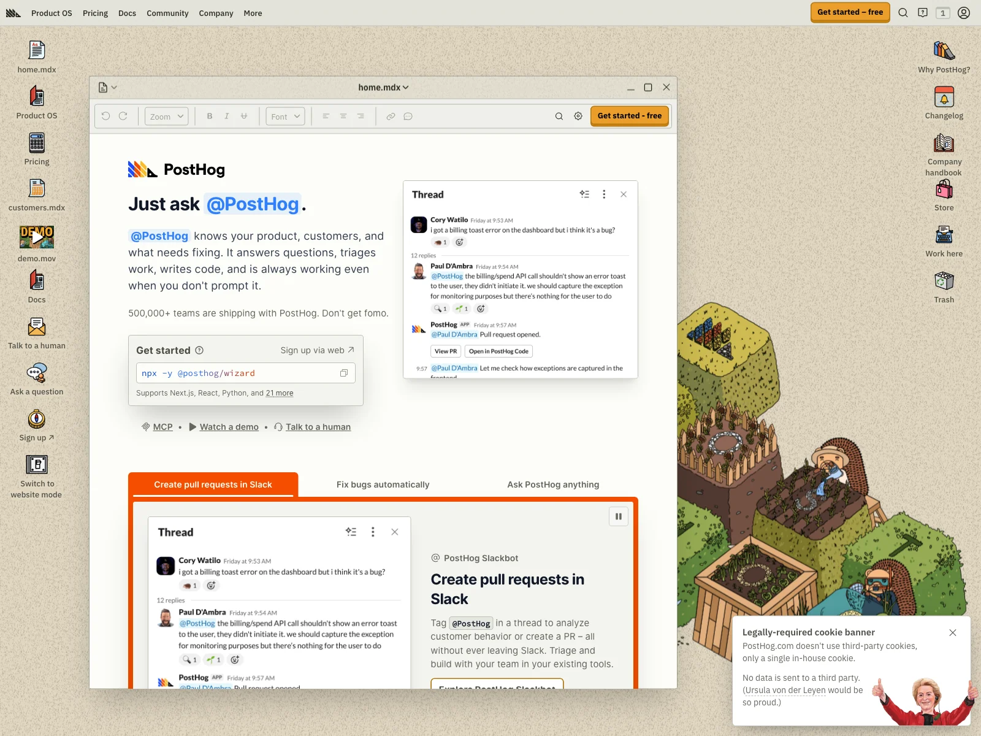Pause the slideshow autoplay
Viewport: 981px width, 736px height.
point(619,516)
